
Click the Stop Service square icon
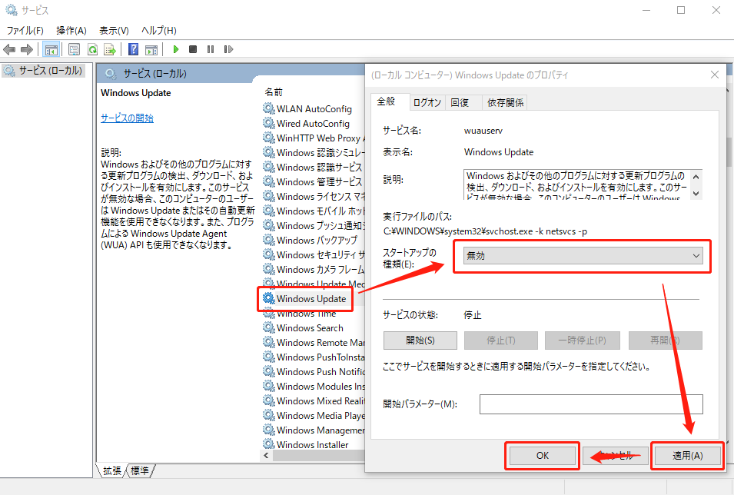[x=193, y=49]
